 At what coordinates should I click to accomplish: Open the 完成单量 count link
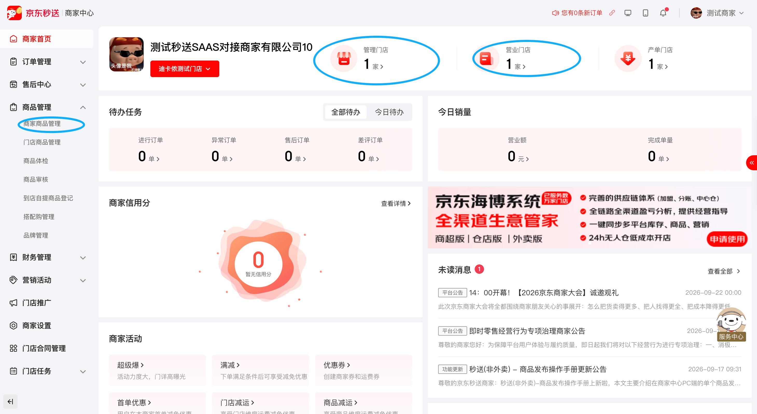(x=658, y=156)
